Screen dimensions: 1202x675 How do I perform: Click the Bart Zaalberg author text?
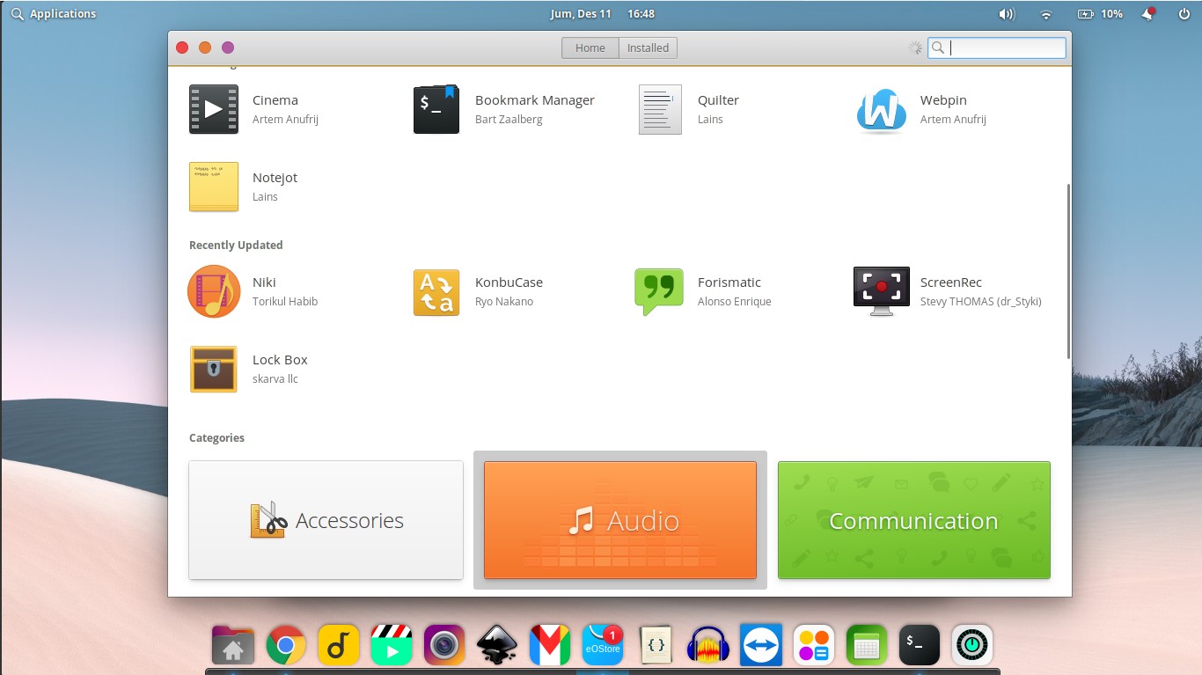[x=509, y=120]
